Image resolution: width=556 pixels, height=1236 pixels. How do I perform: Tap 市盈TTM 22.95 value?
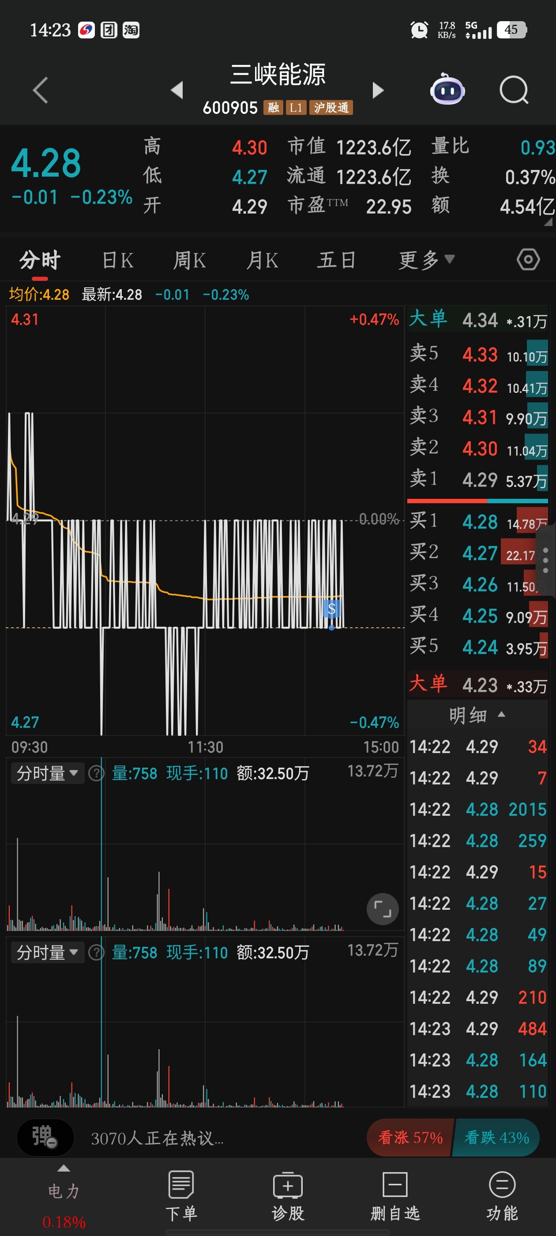(x=389, y=207)
